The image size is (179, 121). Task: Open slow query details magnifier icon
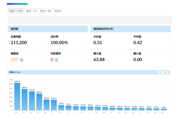pos(21,60)
